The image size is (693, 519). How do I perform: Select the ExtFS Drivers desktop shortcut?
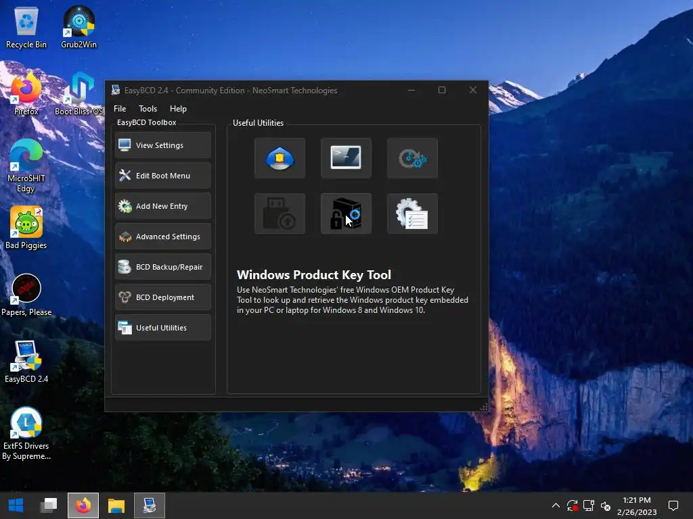pyautogui.click(x=26, y=433)
